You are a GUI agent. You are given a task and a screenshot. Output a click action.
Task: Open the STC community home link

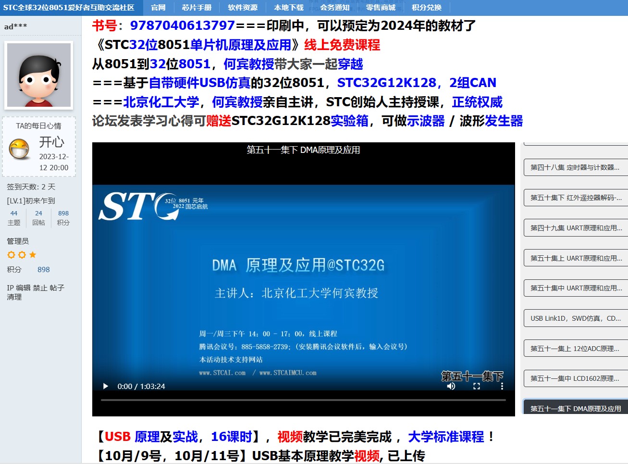[69, 8]
